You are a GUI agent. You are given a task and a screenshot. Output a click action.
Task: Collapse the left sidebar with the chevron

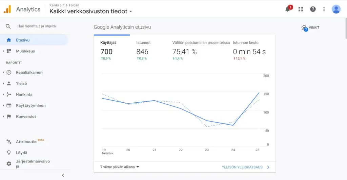point(63,175)
